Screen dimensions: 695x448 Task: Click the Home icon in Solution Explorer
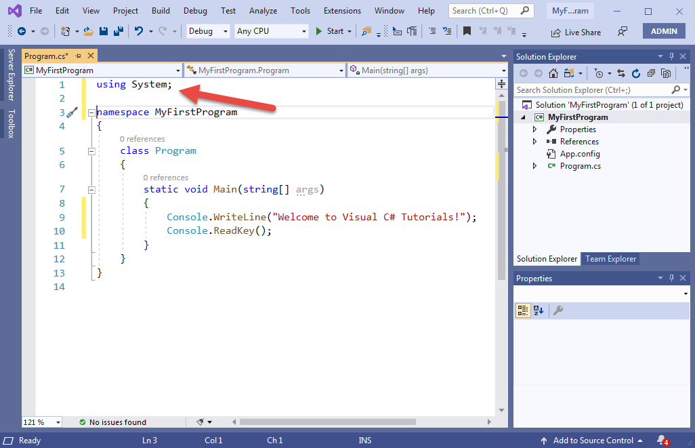click(553, 73)
